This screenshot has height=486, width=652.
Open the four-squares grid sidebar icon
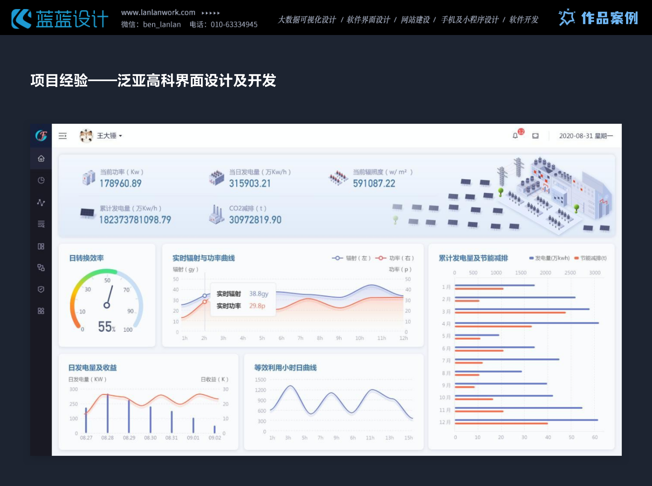click(x=41, y=311)
